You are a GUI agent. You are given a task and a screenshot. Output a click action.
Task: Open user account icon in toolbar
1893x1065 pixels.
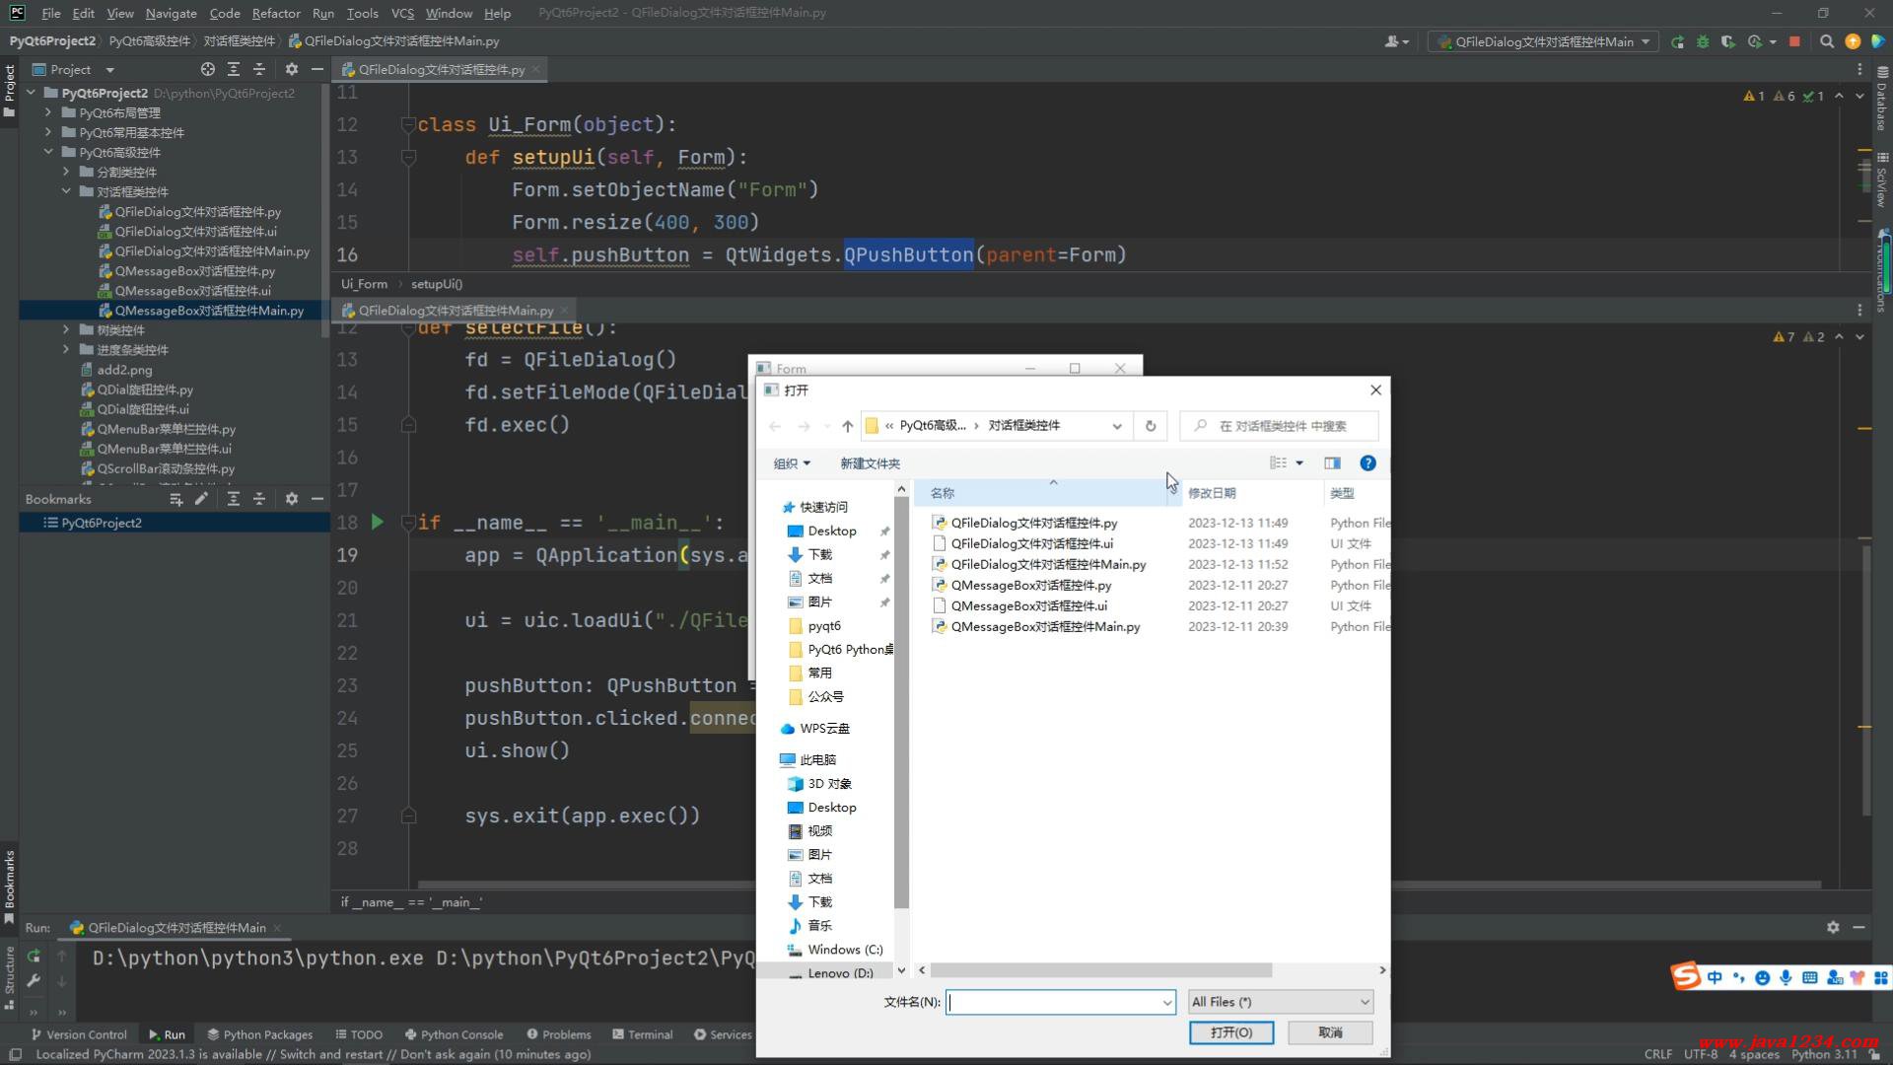[x=1396, y=41]
